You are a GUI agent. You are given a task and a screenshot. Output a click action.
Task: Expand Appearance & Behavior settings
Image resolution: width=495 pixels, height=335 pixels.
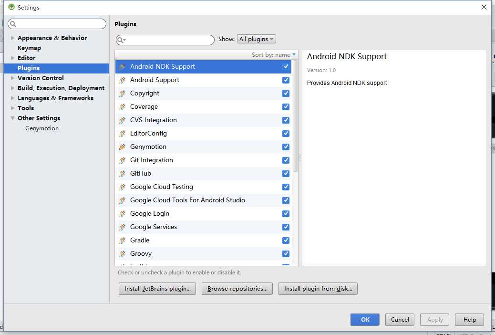12,38
